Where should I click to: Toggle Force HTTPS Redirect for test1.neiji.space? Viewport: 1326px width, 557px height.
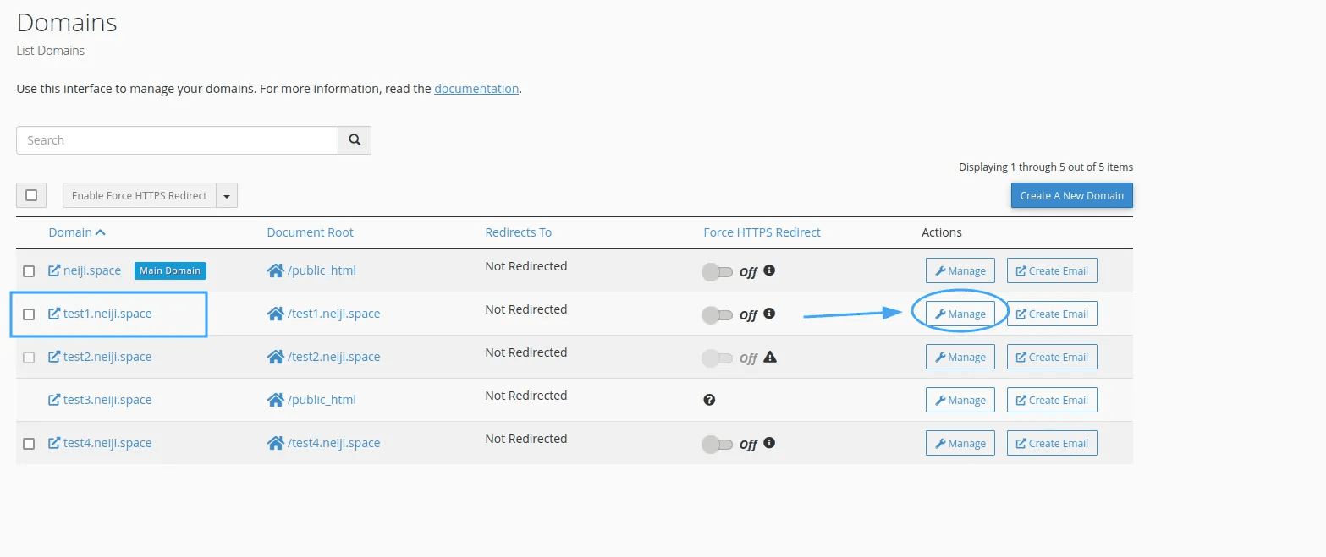coord(718,314)
